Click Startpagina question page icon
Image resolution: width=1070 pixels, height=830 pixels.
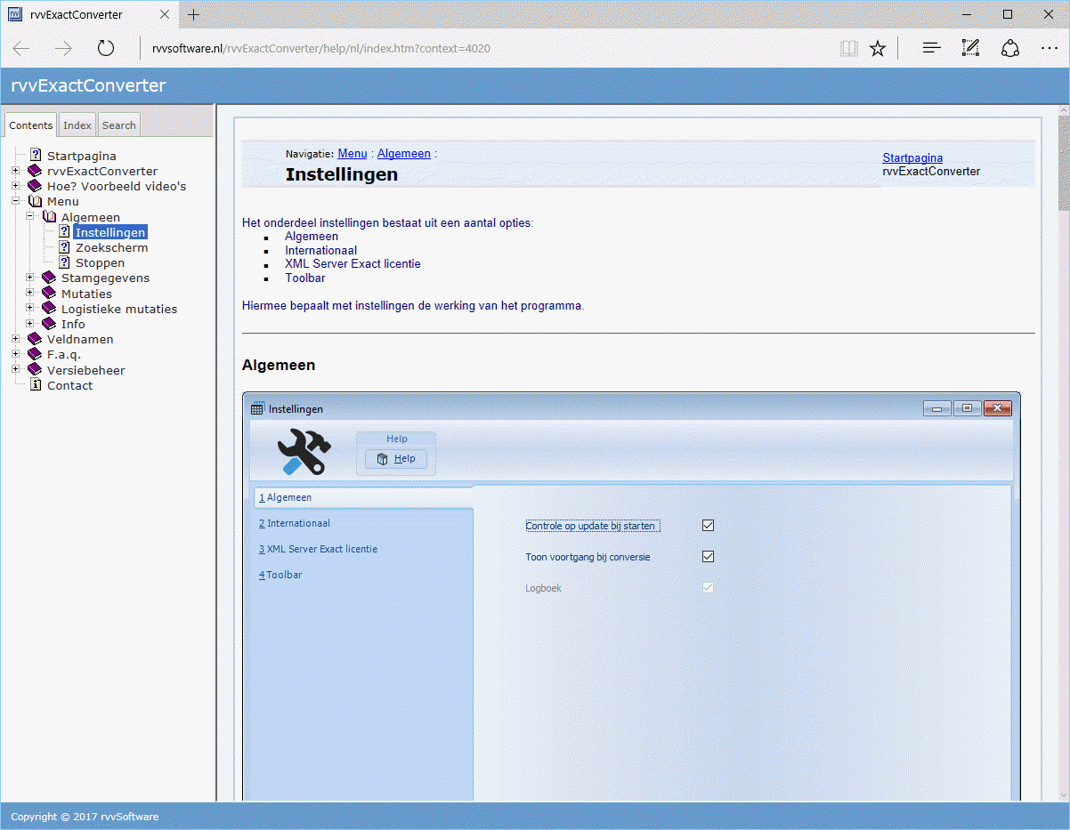36,156
